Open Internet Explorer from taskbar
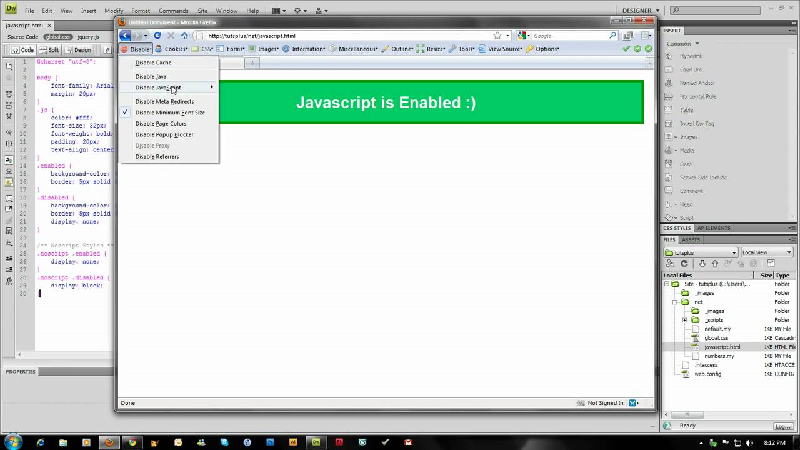 click(x=41, y=442)
